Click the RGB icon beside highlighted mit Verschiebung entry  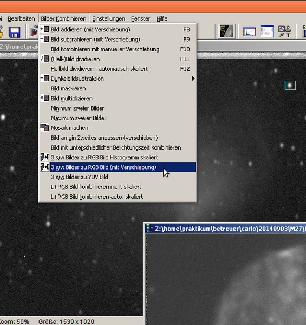pyautogui.click(x=44, y=167)
